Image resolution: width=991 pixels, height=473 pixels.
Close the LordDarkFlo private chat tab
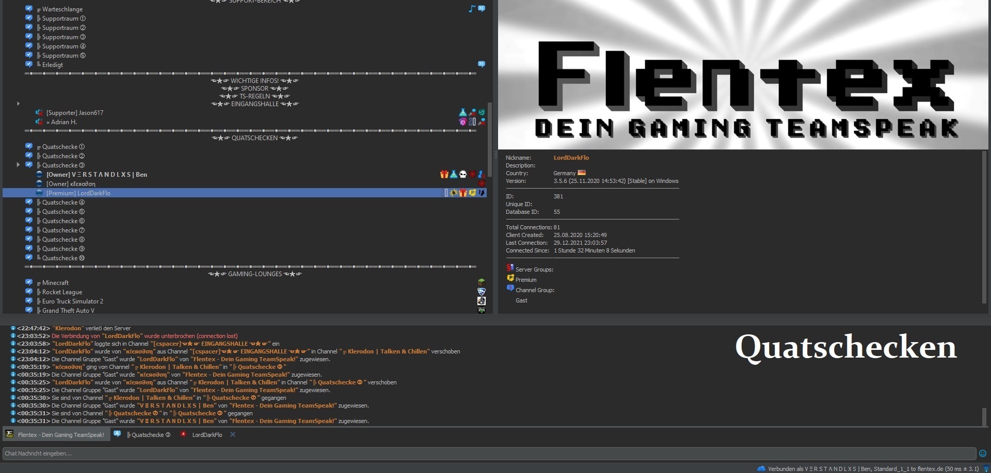coord(233,434)
